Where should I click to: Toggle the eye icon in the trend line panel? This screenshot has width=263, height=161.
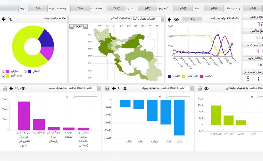(176, 20)
